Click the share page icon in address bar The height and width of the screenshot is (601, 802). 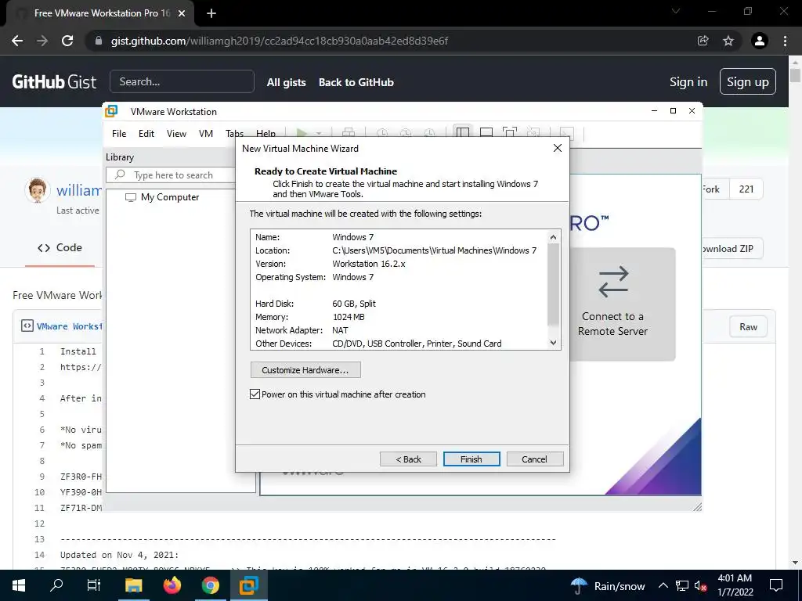point(703,41)
